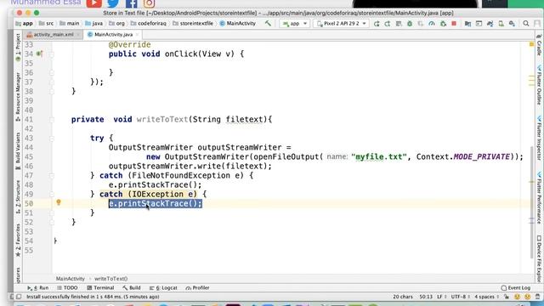
Task: Click the 50:13 cursor position indicator
Action: pyautogui.click(x=426, y=297)
